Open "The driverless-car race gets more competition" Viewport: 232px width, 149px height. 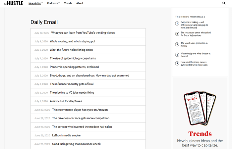pyautogui.click(x=81, y=118)
